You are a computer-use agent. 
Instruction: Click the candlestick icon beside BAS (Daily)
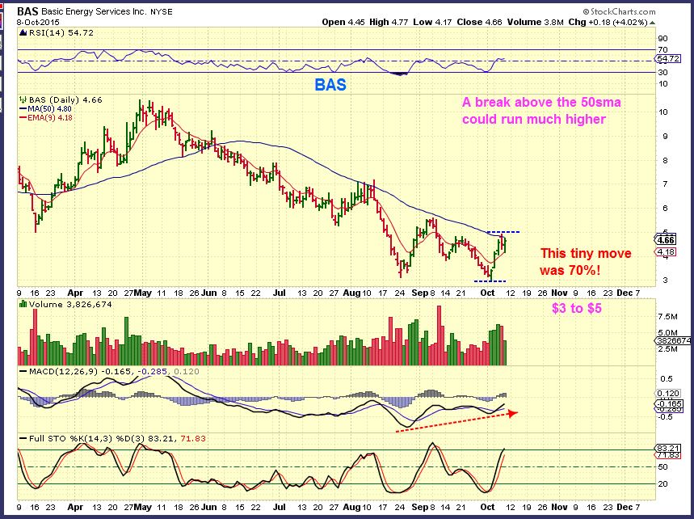click(x=23, y=100)
